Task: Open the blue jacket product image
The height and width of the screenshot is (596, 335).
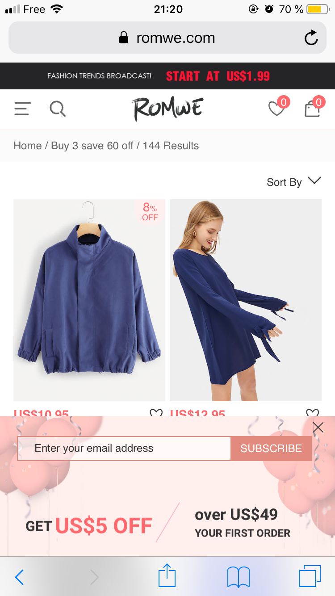Action: click(x=89, y=300)
